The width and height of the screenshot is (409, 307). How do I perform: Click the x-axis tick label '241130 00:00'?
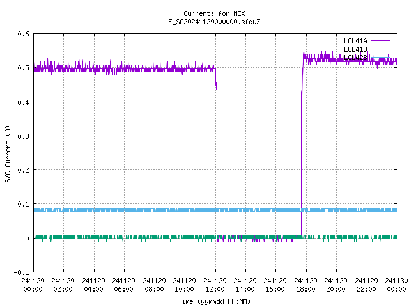[x=396, y=285]
